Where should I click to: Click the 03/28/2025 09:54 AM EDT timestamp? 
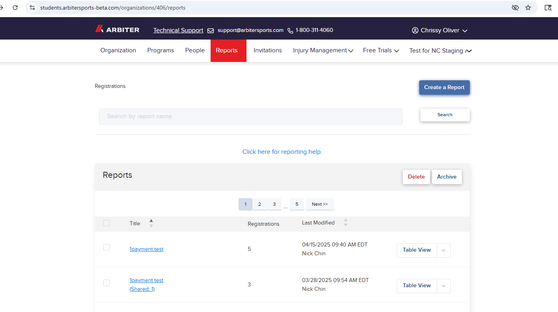(x=335, y=280)
